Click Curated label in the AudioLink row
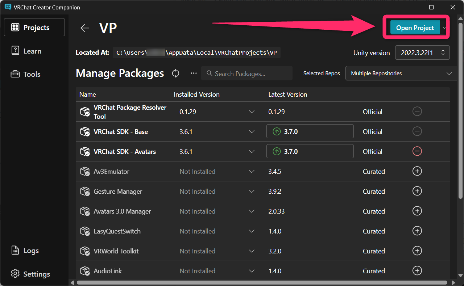This screenshot has width=464, height=286. coord(374,271)
